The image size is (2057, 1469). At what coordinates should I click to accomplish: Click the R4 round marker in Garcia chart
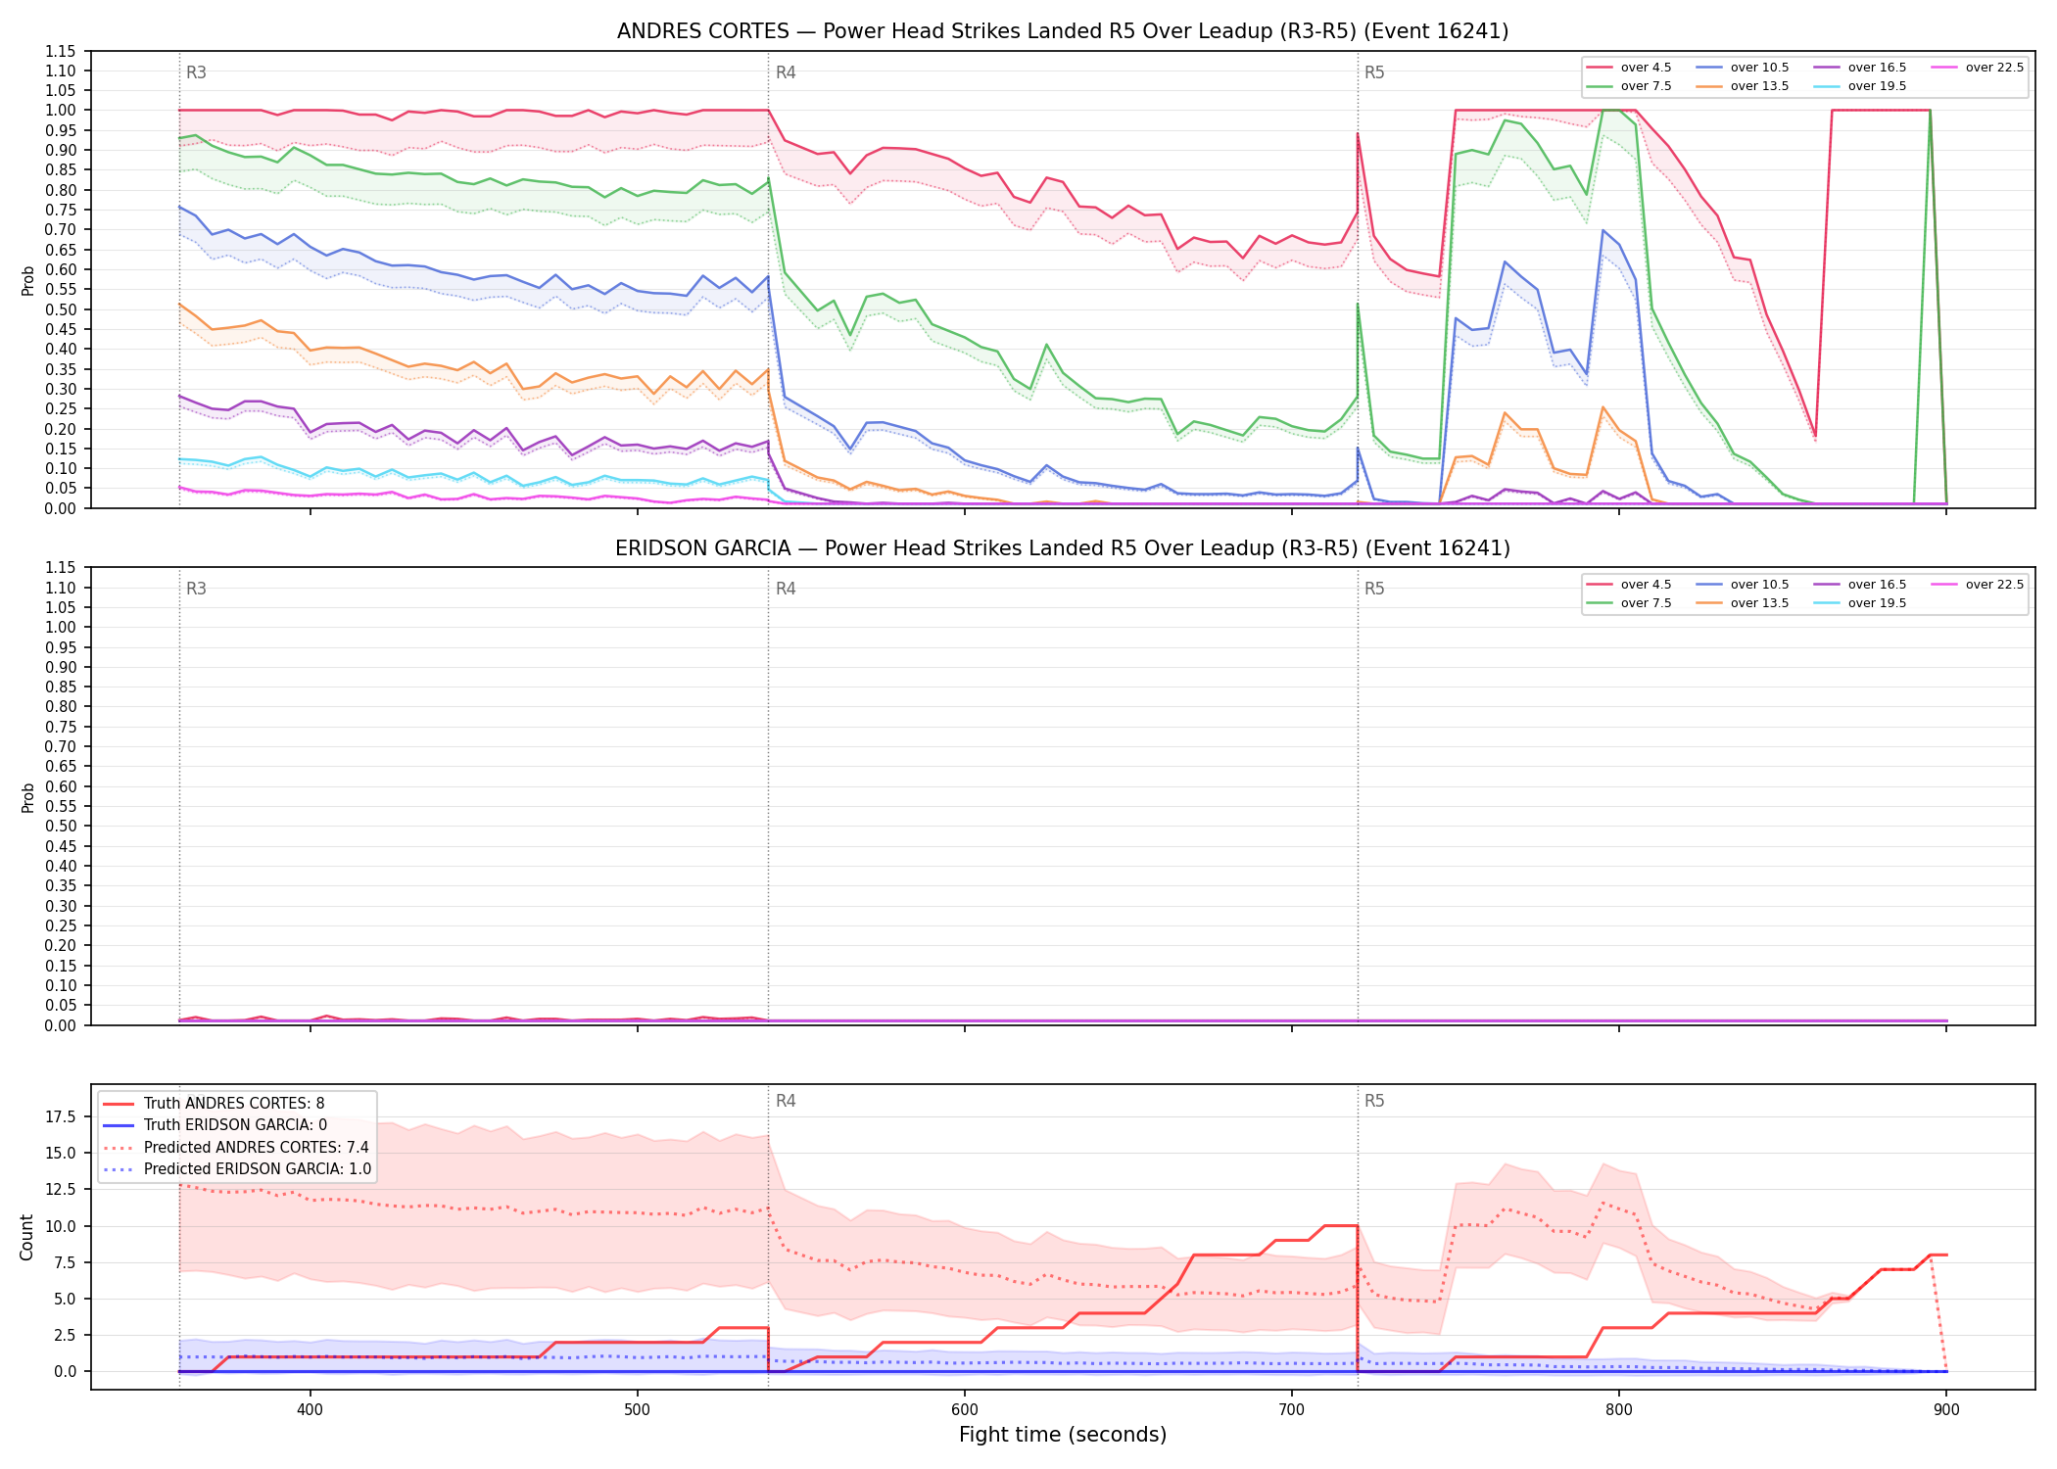coord(786,589)
